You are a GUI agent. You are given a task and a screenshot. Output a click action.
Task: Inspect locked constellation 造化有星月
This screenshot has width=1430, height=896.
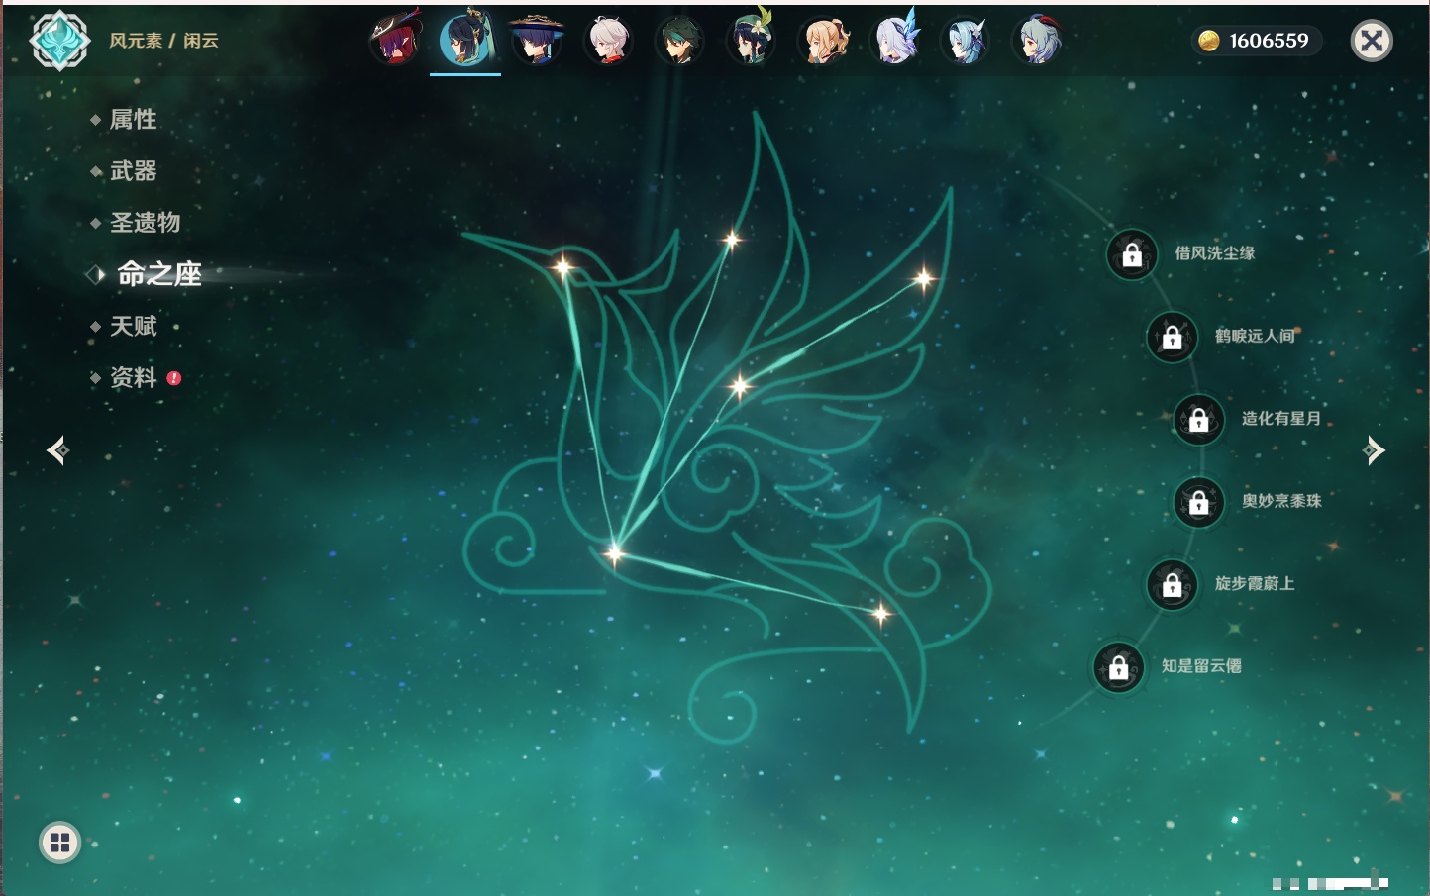coord(1198,420)
